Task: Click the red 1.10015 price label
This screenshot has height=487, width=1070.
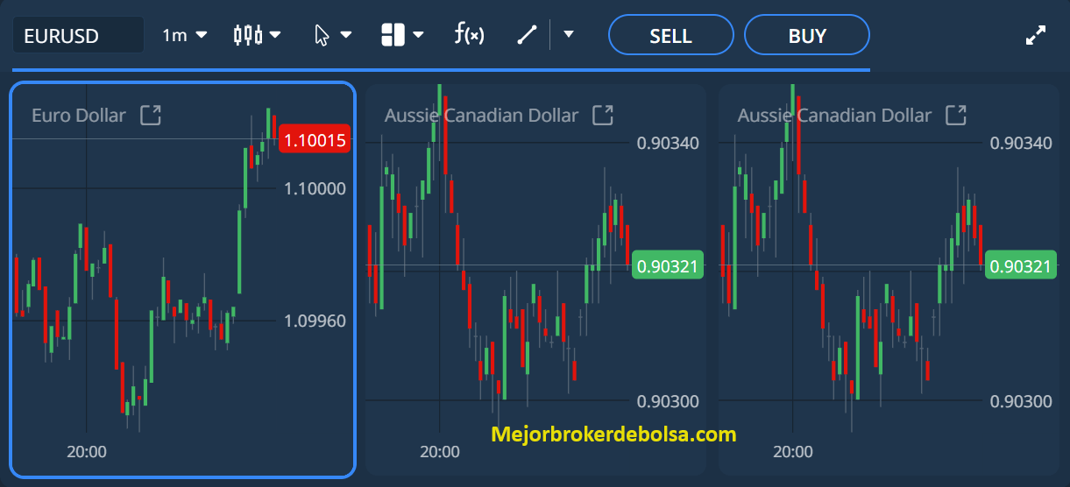Action: (315, 138)
